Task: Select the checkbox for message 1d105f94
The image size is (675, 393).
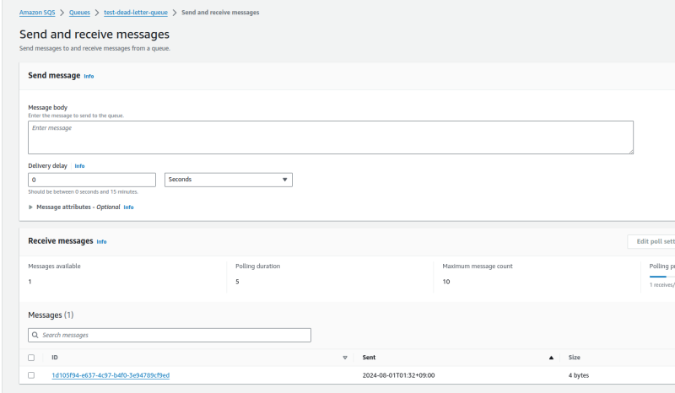Action: [x=31, y=375]
